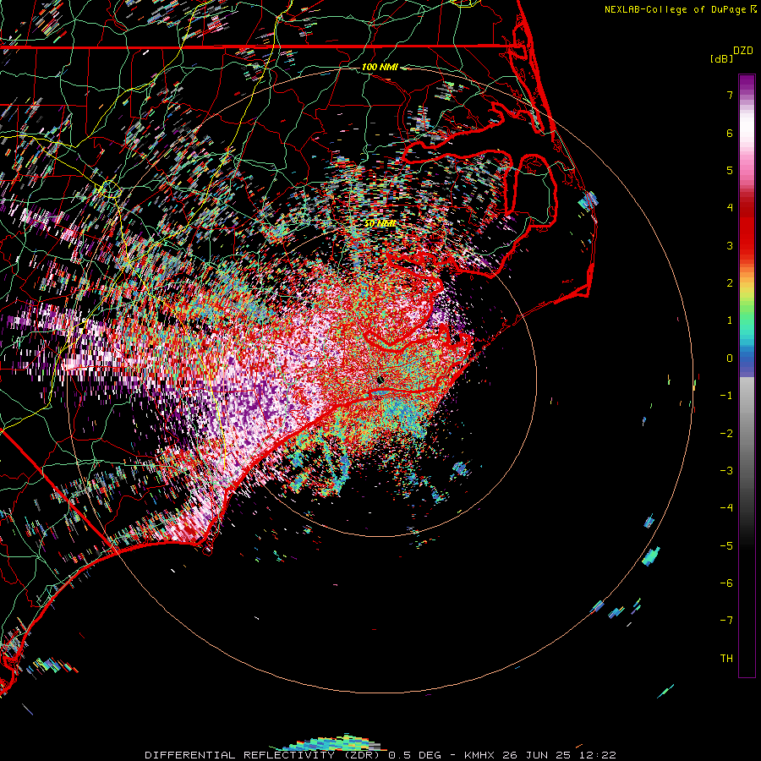Click the TH threshold label on the legend

point(726,659)
